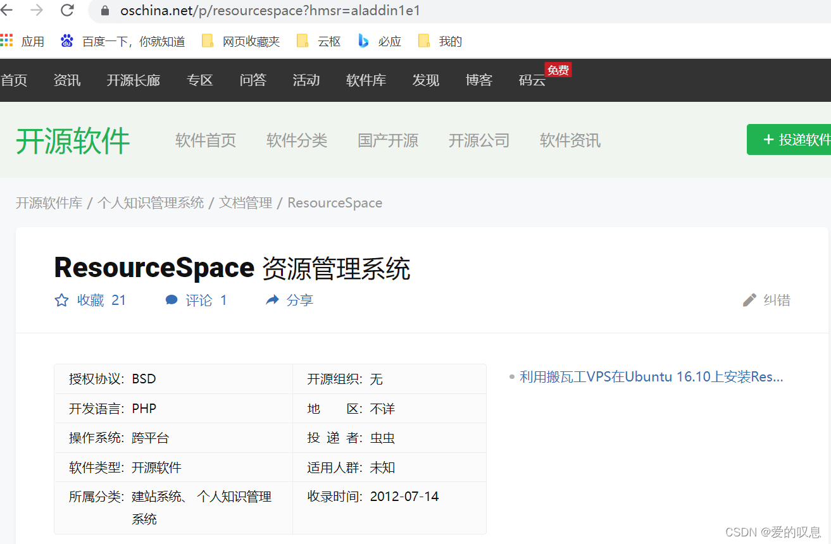Screen dimensions: 831x544
Task: Click the Baidu paw bookmark icon
Action: (x=67, y=41)
